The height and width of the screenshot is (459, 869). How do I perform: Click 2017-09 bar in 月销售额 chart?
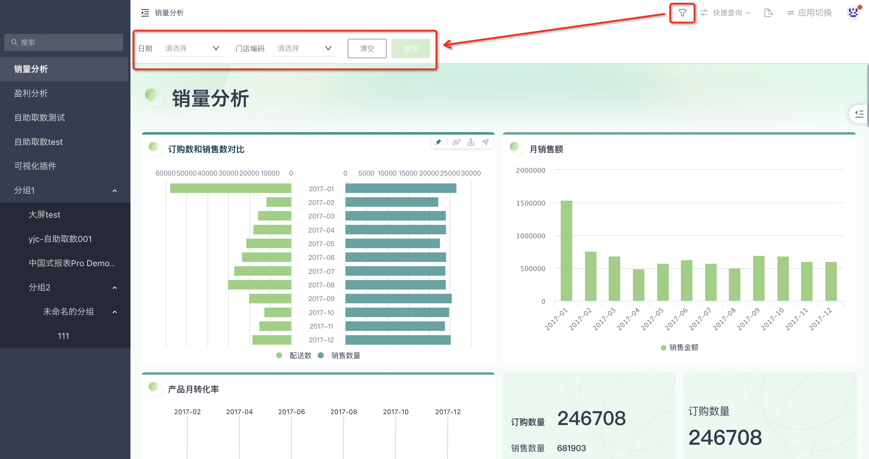[x=759, y=278]
